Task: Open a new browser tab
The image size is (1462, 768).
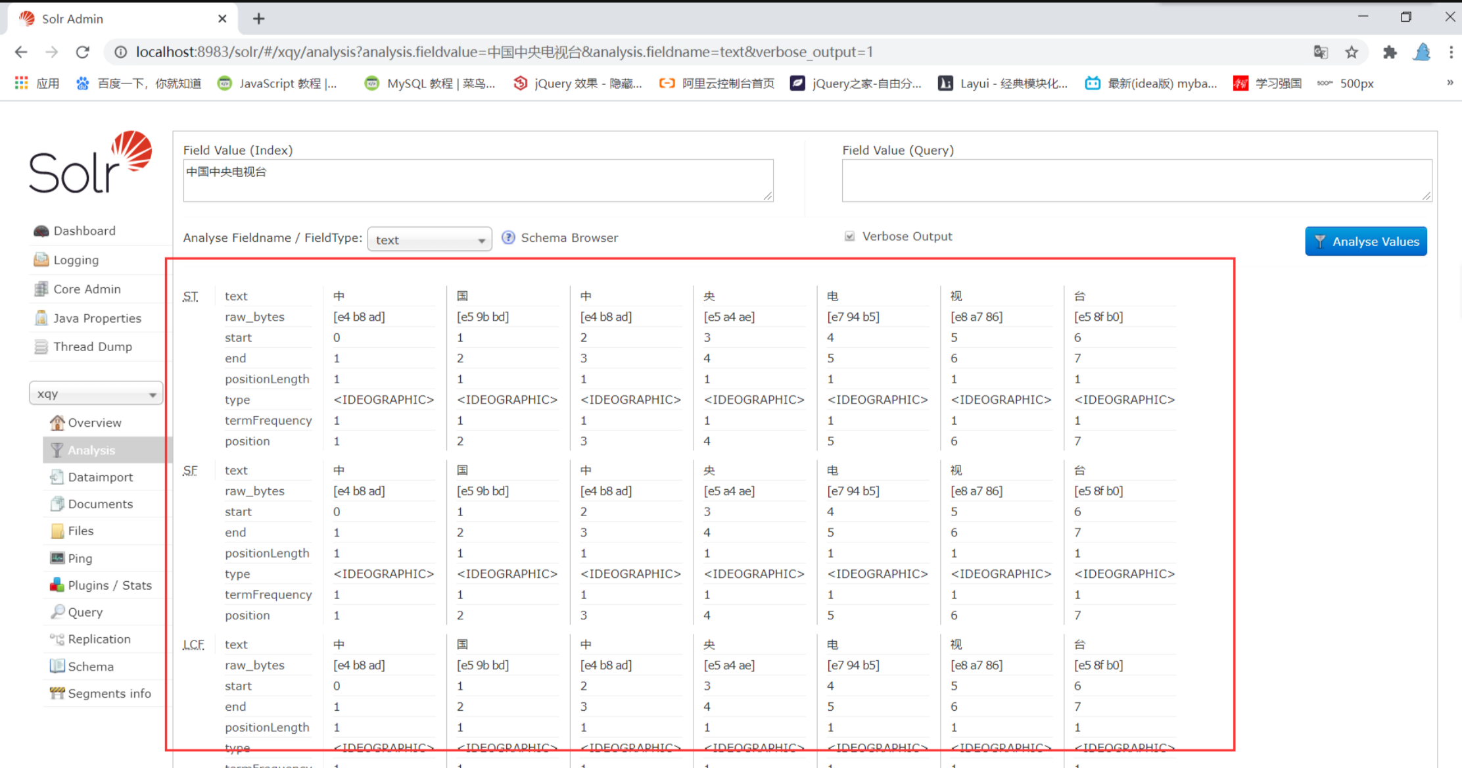Action: pos(259,18)
